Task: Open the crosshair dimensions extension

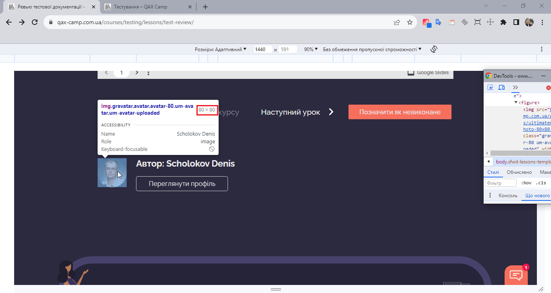Action: click(x=490, y=23)
